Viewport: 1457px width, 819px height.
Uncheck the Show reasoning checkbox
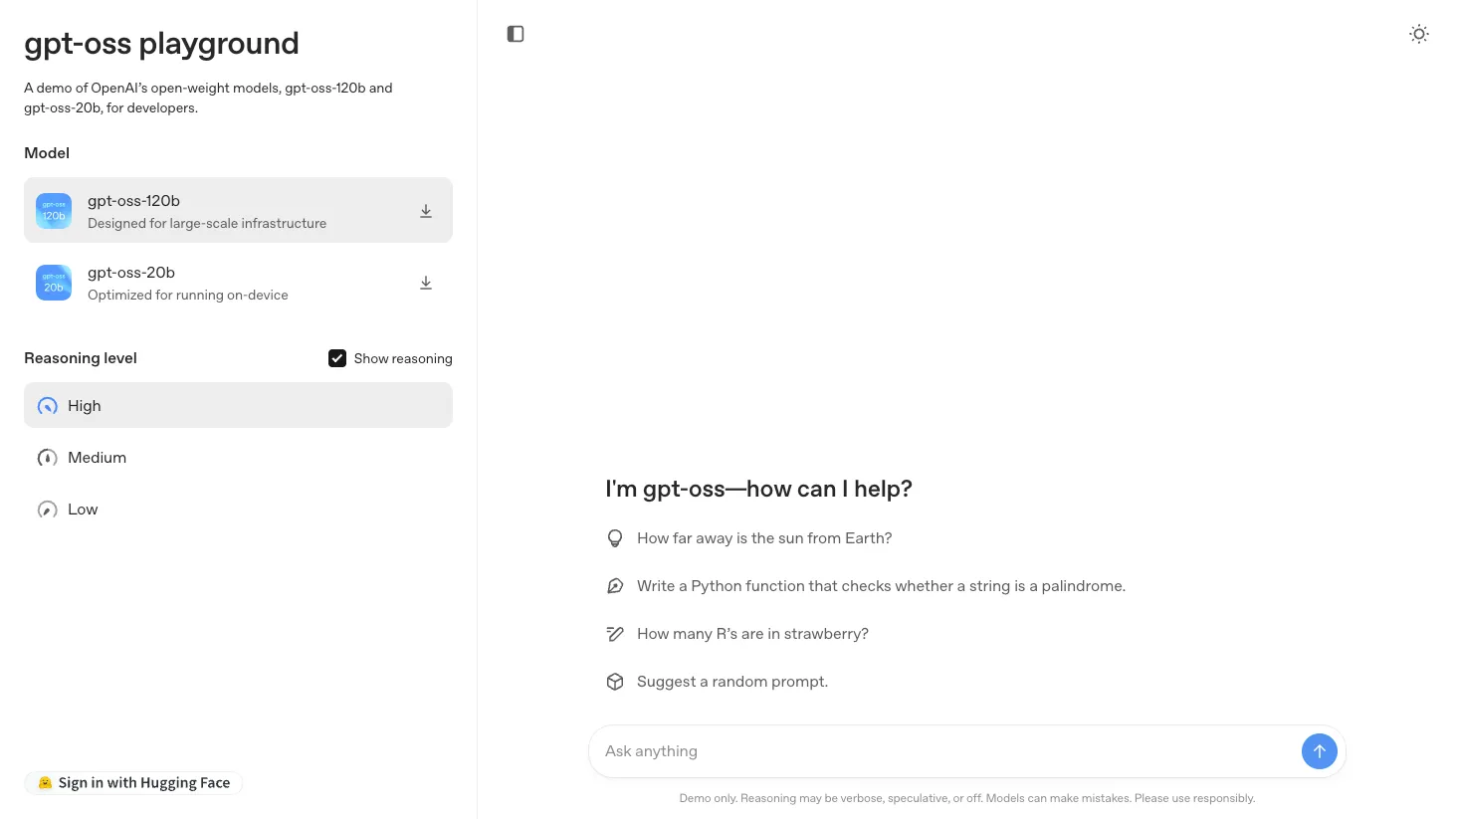pos(337,358)
